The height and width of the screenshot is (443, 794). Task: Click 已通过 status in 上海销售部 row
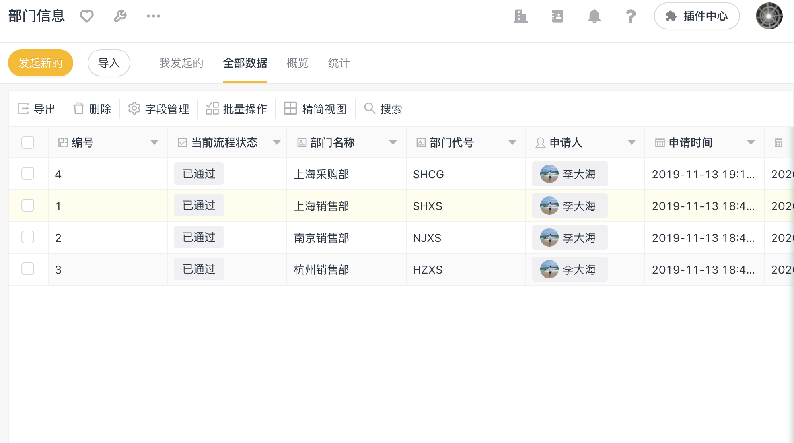pos(199,205)
